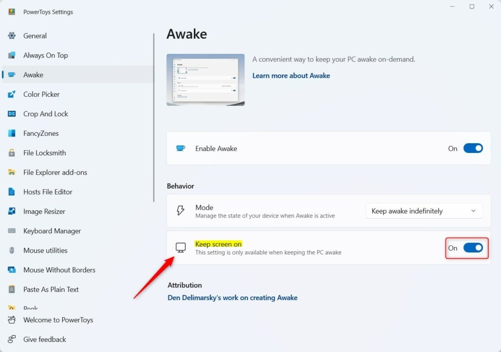The image size is (501, 352).
Task: Click the Welcome to PowerToys icon
Action: click(x=12, y=320)
